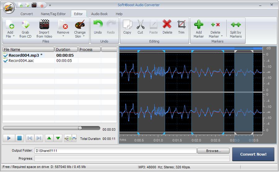The image size is (279, 172).
Task: Toggle the speaker mute button
Action: (x=68, y=138)
